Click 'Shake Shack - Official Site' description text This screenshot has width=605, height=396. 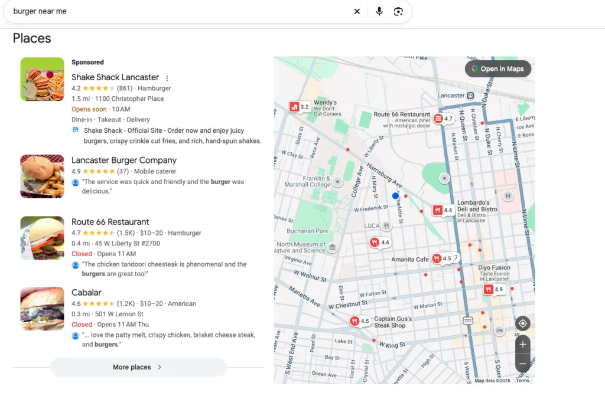pos(173,136)
